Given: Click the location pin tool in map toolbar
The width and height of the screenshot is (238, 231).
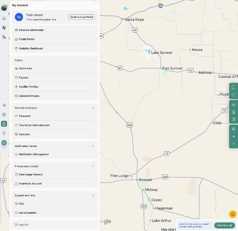Looking at the screenshot, I should [x=233, y=112].
